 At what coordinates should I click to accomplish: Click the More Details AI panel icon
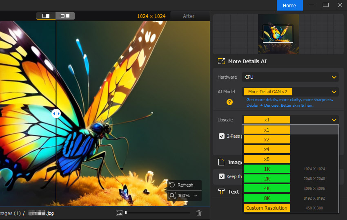tap(221, 61)
